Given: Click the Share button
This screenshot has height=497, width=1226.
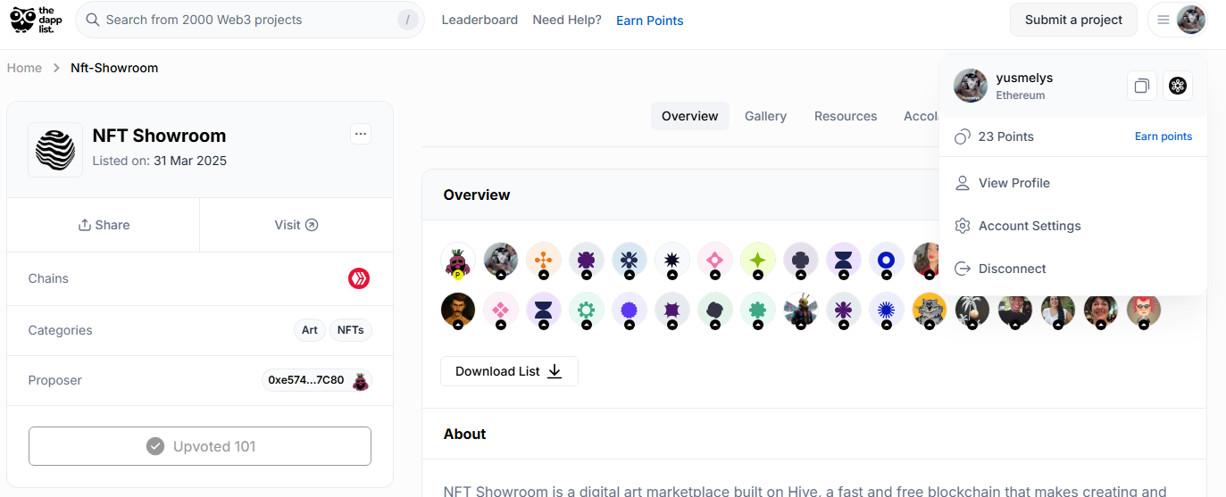Looking at the screenshot, I should (x=104, y=225).
